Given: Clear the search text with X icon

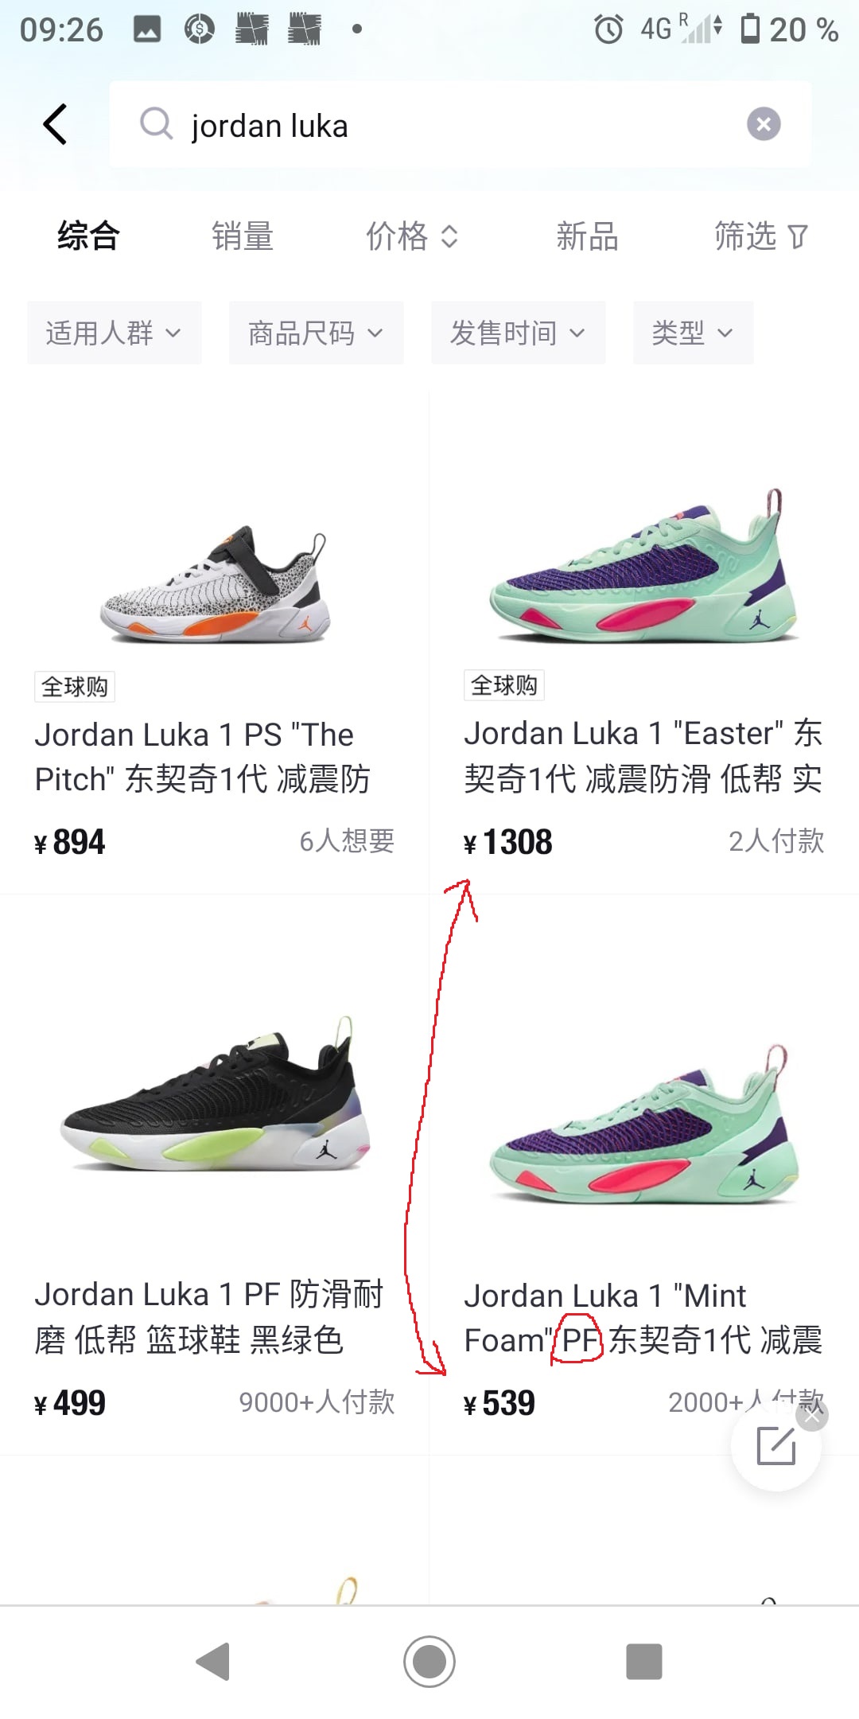Looking at the screenshot, I should click(x=764, y=124).
